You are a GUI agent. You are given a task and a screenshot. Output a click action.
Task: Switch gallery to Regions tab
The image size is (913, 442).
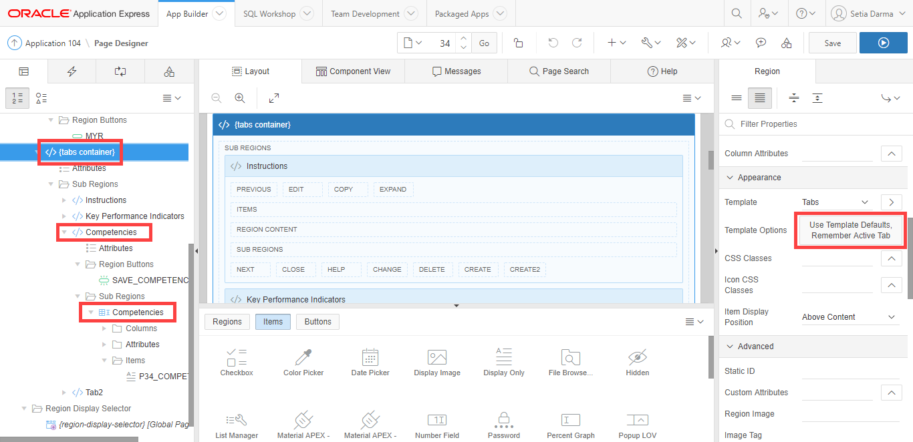[x=227, y=322]
